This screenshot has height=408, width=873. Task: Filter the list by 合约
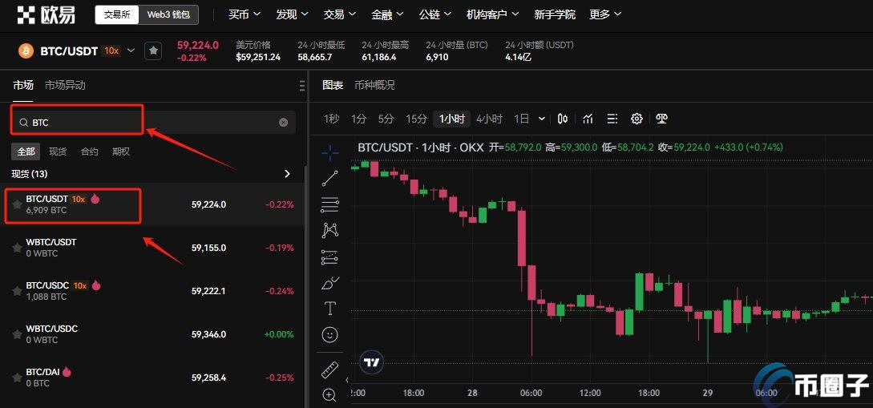(90, 151)
